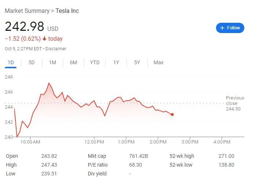
Task: Switch to the 1M chart tab
Action: [53, 62]
